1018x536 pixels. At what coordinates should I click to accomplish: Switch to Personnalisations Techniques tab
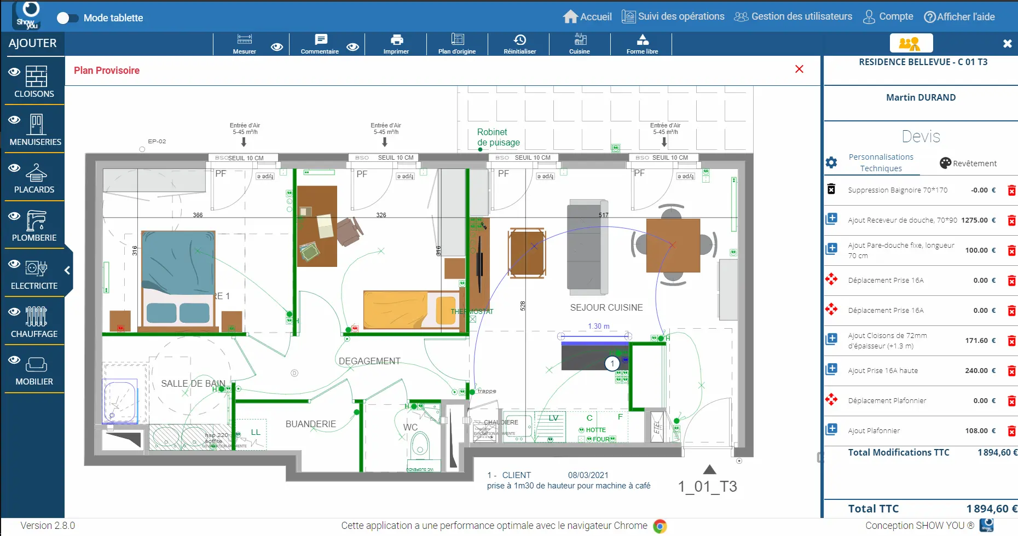coord(881,162)
